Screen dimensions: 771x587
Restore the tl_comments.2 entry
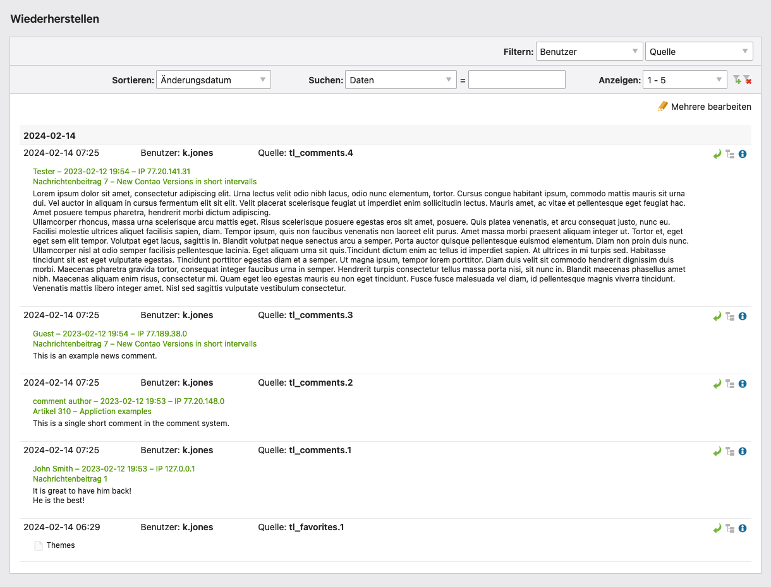pyautogui.click(x=717, y=384)
